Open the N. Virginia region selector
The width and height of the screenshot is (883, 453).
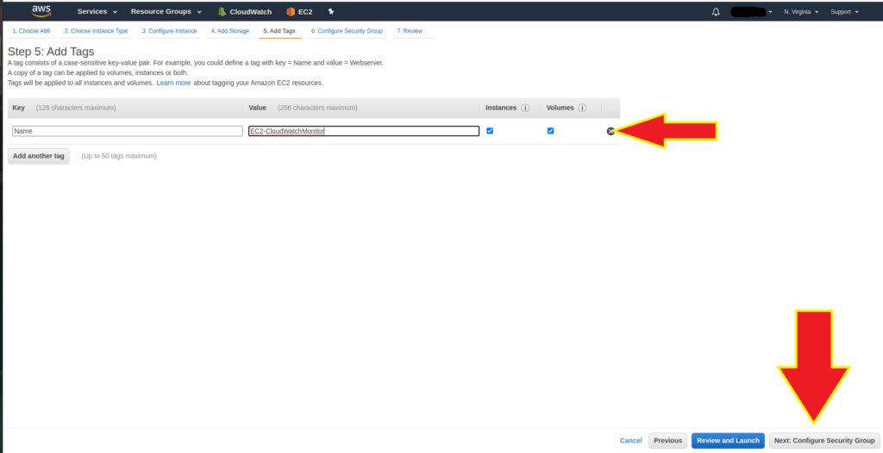pyautogui.click(x=802, y=12)
